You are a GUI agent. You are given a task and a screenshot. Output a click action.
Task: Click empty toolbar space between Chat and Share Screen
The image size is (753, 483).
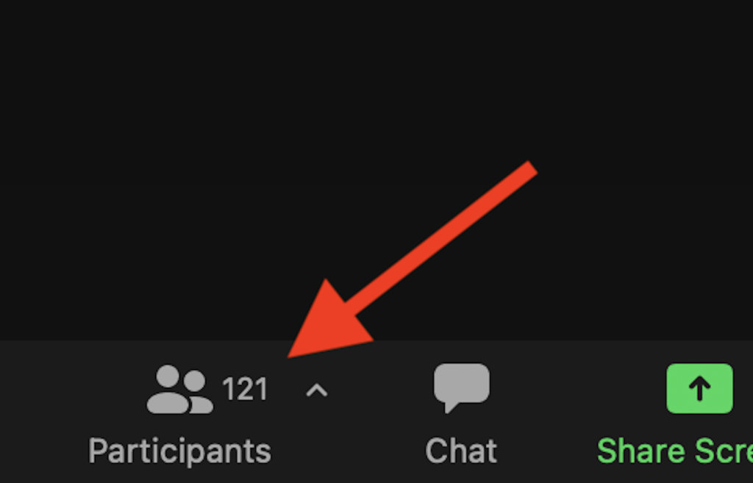click(x=547, y=413)
